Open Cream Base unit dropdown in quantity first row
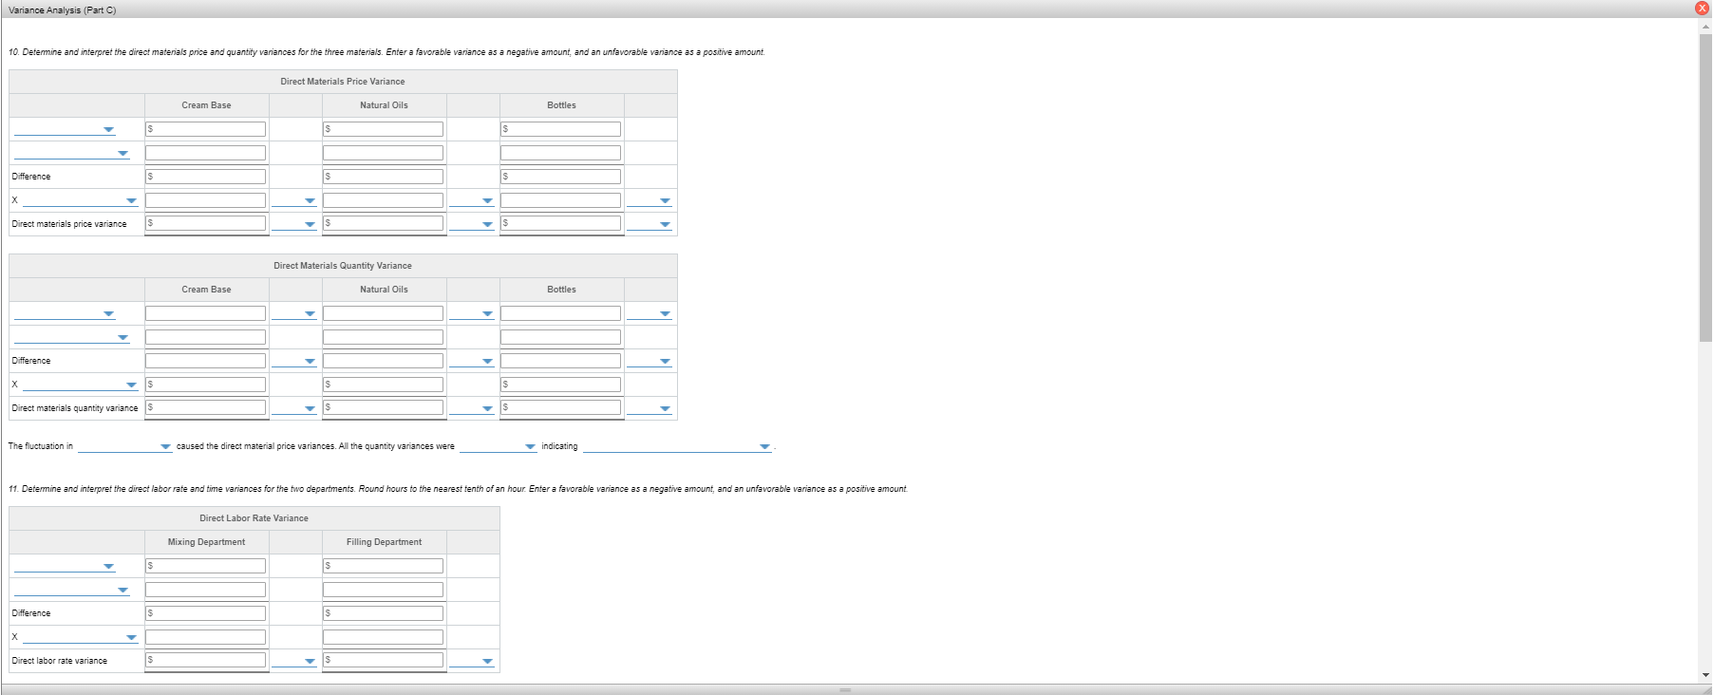 293,314
